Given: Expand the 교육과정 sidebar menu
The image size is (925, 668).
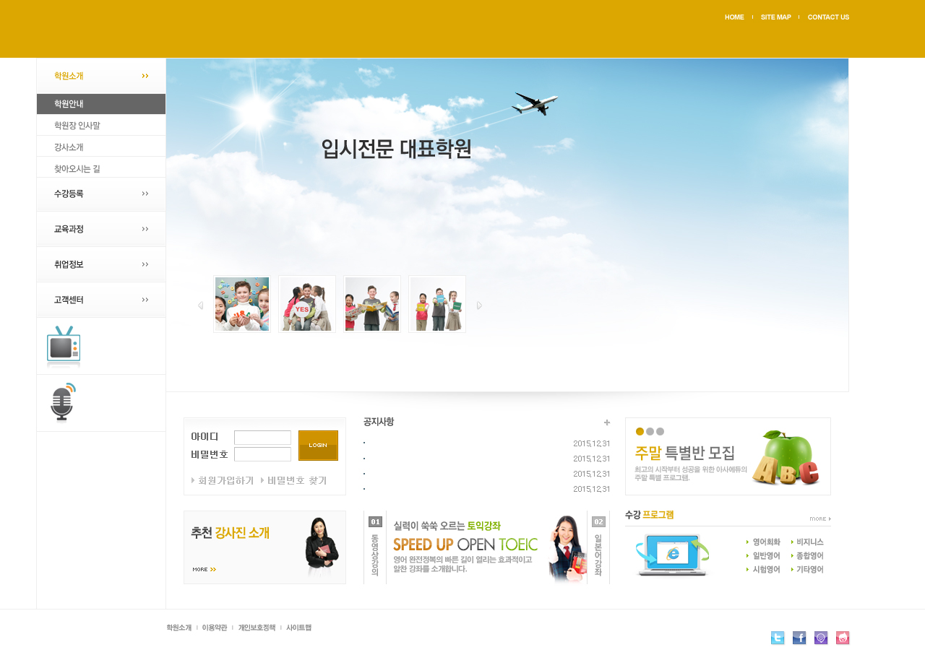Looking at the screenshot, I should tap(101, 229).
